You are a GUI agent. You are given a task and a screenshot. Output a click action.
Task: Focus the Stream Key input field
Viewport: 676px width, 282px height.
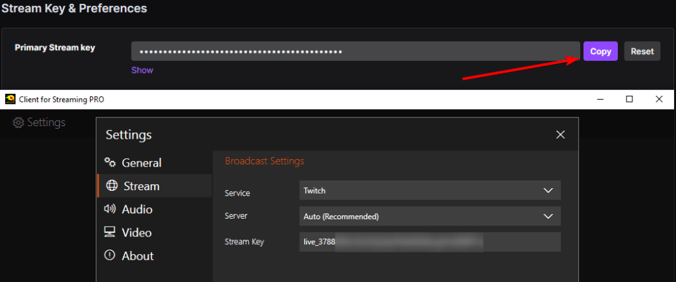click(430, 242)
